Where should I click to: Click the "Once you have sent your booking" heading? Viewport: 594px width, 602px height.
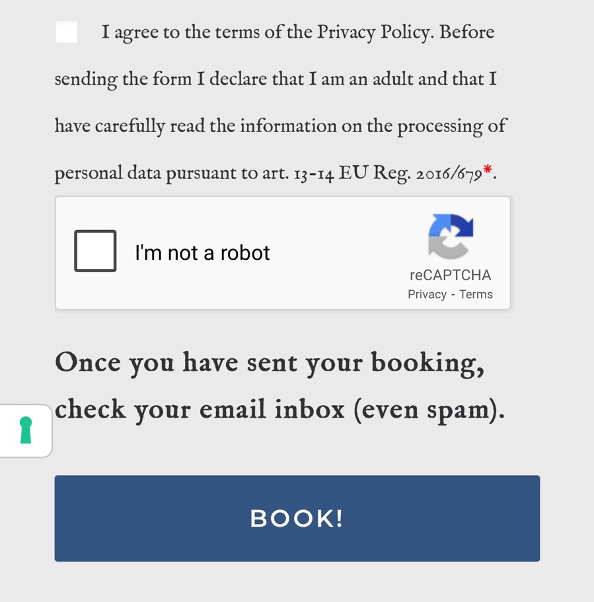pyautogui.click(x=270, y=363)
